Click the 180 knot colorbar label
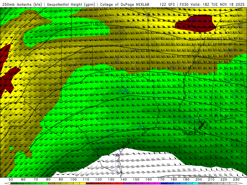Image resolution: width=247 pixels, height=185 pixels. [174, 179]
